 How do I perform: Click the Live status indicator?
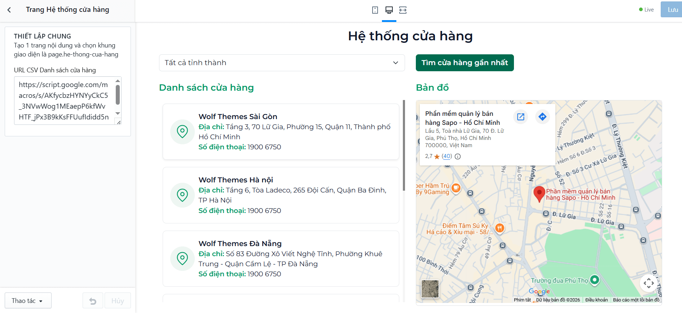(646, 10)
